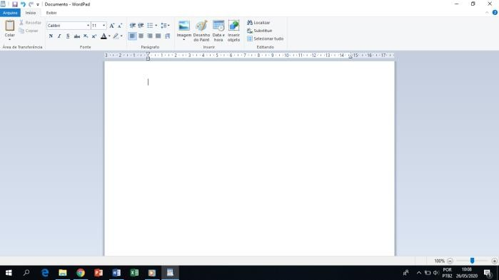Toggle bold (N) formatting
Image resolution: width=499 pixels, height=280 pixels.
[x=51, y=36]
